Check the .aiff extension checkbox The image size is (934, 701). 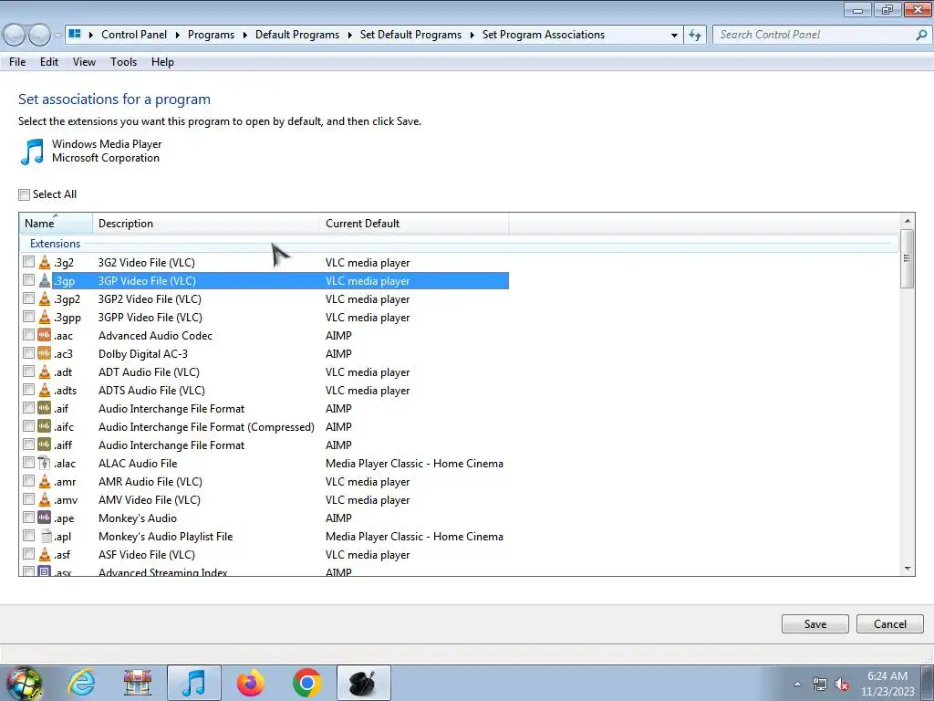(x=28, y=445)
